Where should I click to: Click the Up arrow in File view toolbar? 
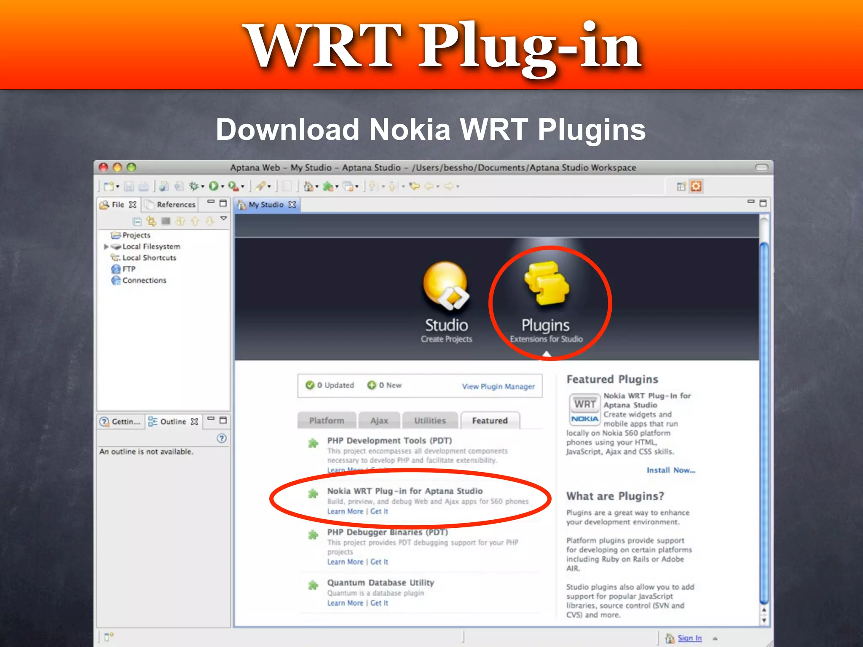click(x=195, y=221)
